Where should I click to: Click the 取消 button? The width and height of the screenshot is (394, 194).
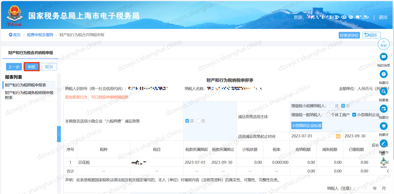pyautogui.click(x=49, y=67)
